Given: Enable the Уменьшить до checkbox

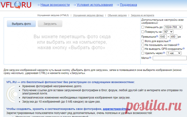Looking at the screenshot, I should [143, 27].
